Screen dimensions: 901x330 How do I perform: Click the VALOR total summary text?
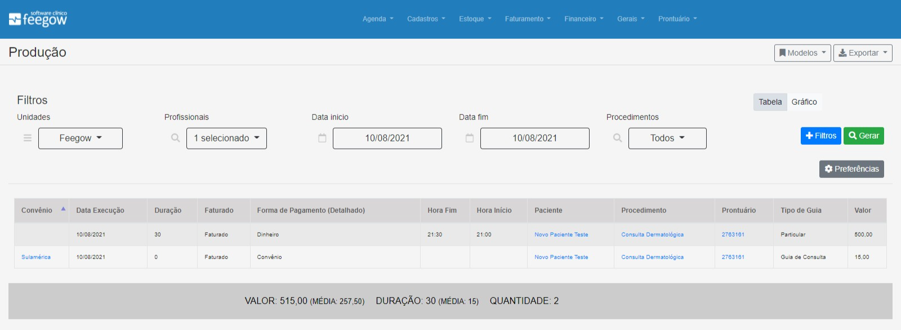click(305, 301)
